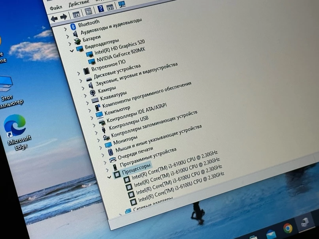Open Google Chrome from the taskbar

287,228
